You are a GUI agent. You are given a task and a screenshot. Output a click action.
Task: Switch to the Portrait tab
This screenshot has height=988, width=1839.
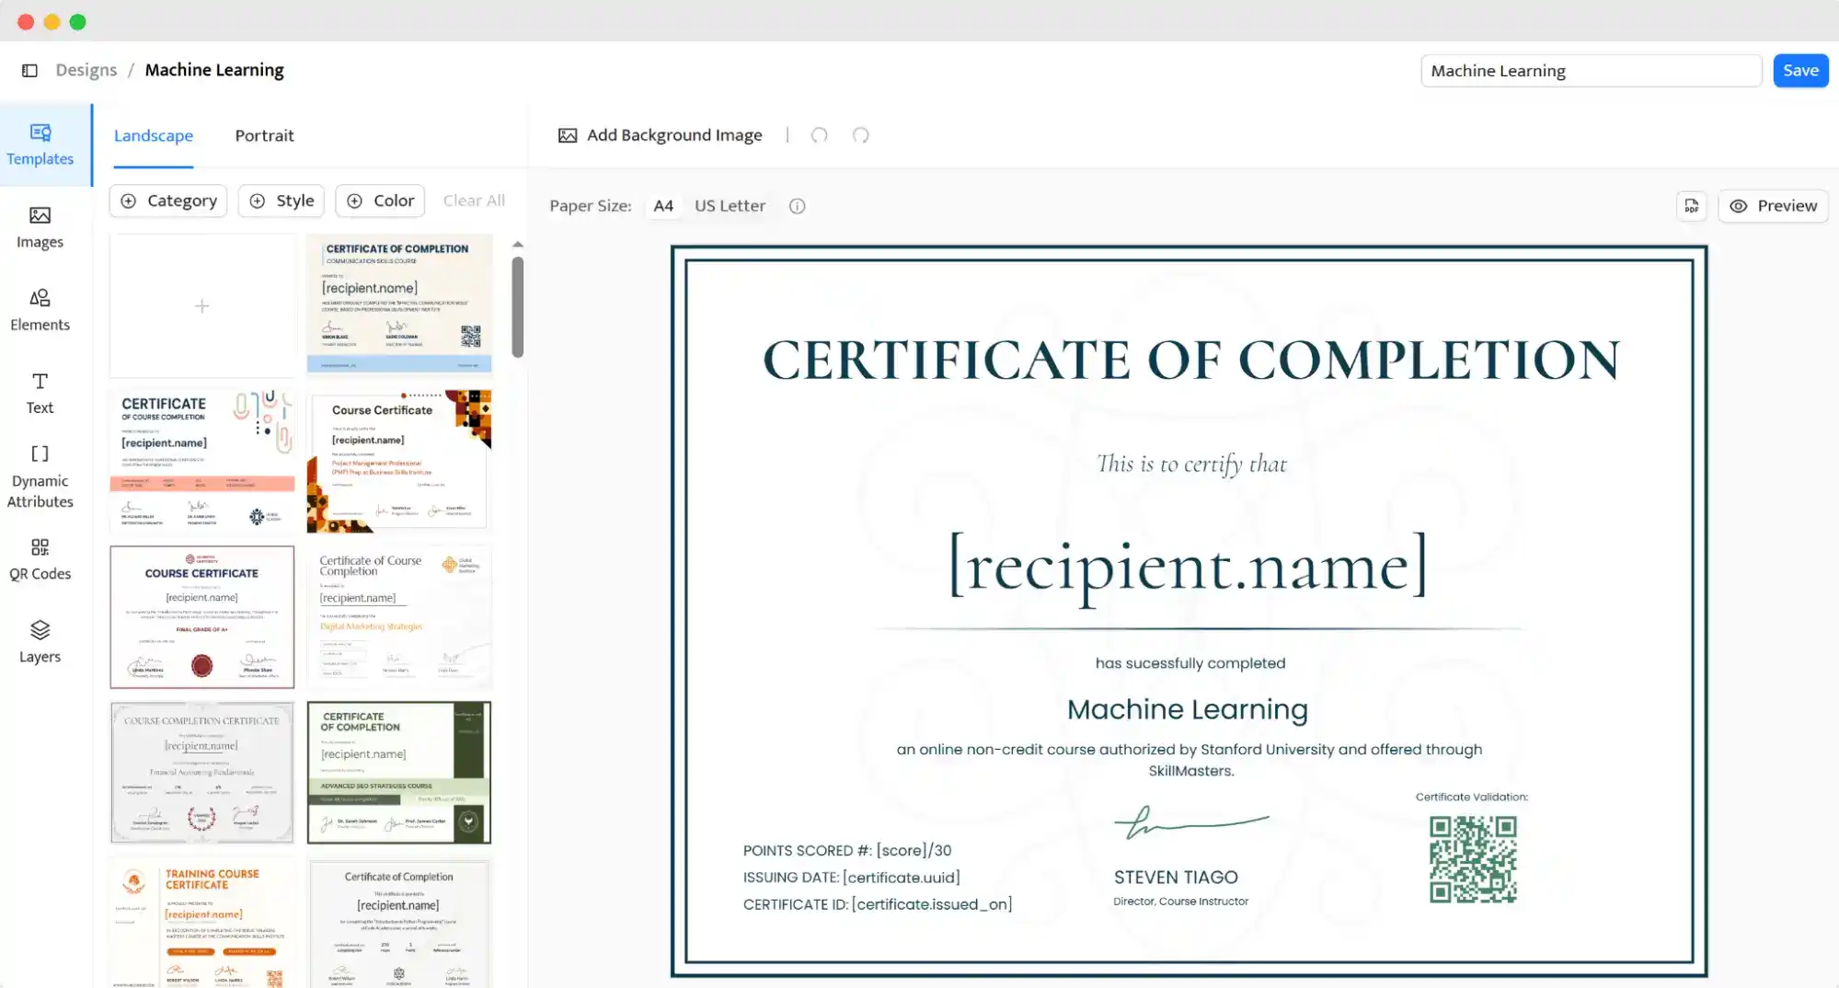(264, 135)
